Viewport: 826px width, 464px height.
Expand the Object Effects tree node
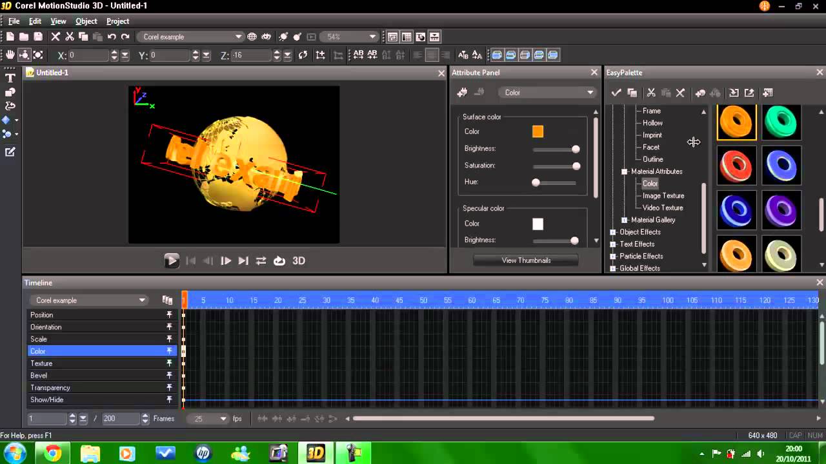coord(613,232)
